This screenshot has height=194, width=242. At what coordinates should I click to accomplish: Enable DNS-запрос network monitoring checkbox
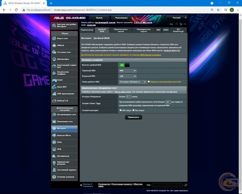[121, 110]
